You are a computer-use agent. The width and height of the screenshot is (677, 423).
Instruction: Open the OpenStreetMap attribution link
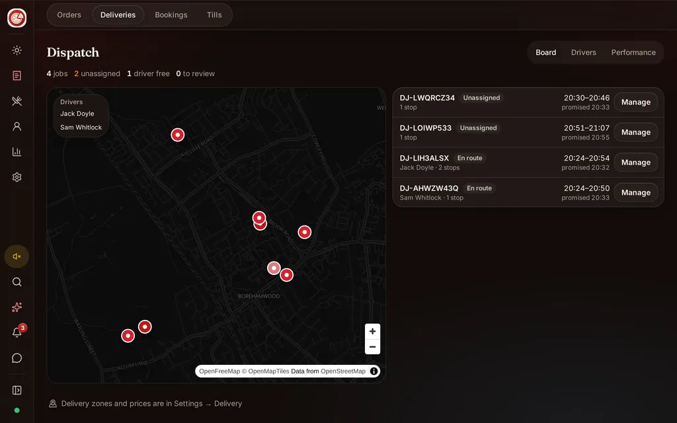[x=343, y=371]
